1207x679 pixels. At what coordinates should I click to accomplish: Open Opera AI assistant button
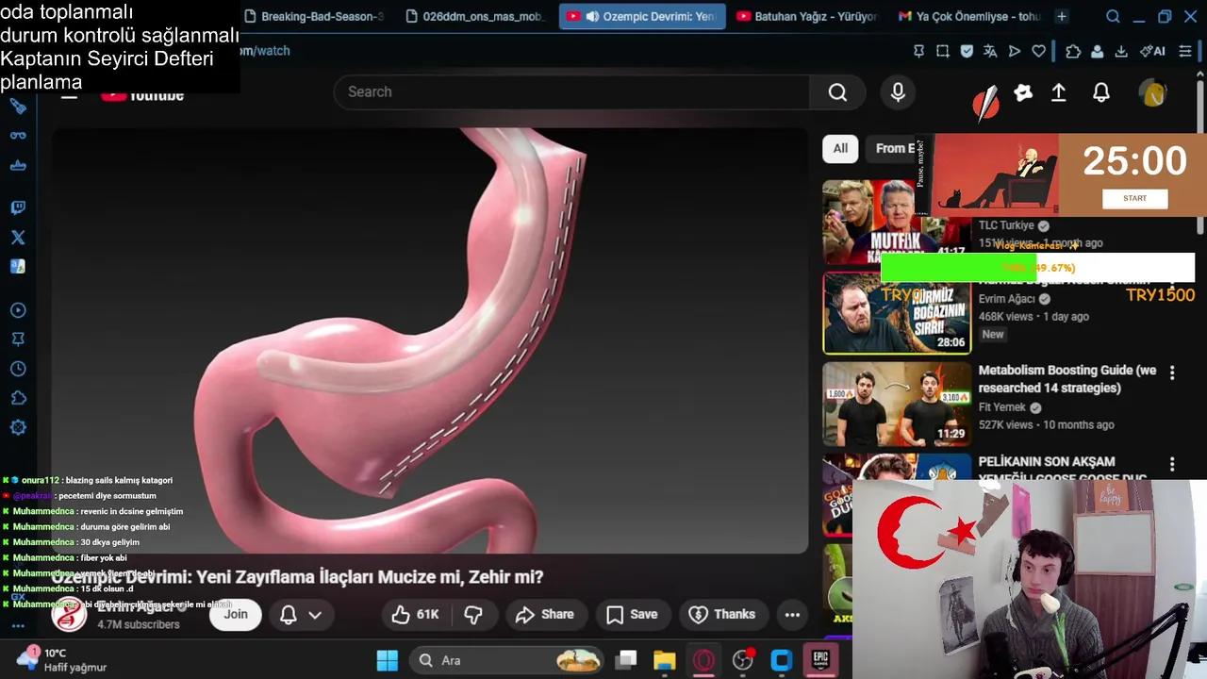[1152, 51]
